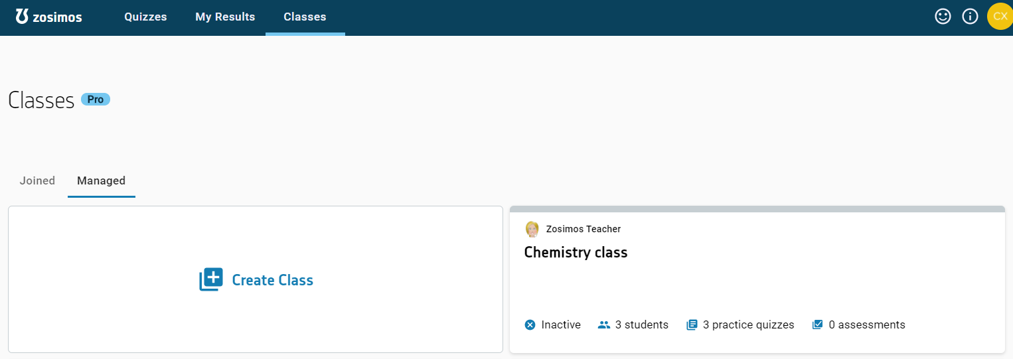
Task: Open the smiley feedback icon
Action: click(x=943, y=17)
